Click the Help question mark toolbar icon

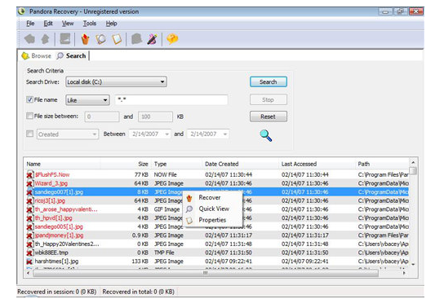pyautogui.click(x=172, y=39)
